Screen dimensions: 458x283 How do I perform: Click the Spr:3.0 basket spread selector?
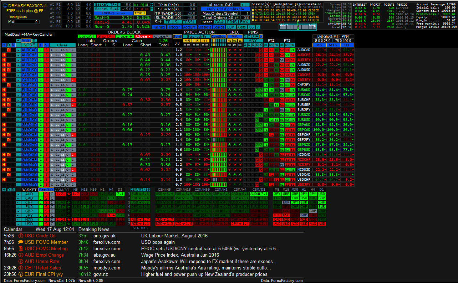46,190
